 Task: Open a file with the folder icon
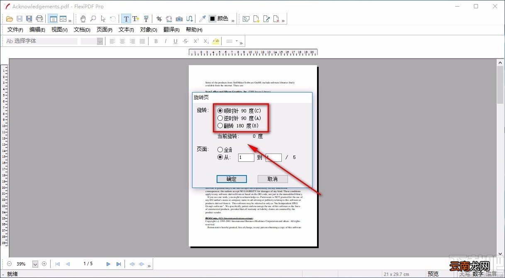(x=10, y=19)
